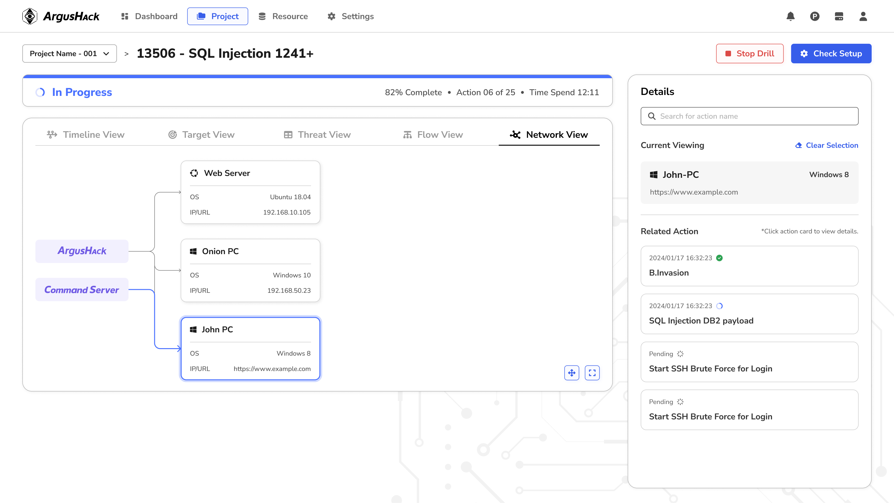Screen dimensions: 894x503
Task: Click the fullscreen expand icon
Action: [592, 373]
